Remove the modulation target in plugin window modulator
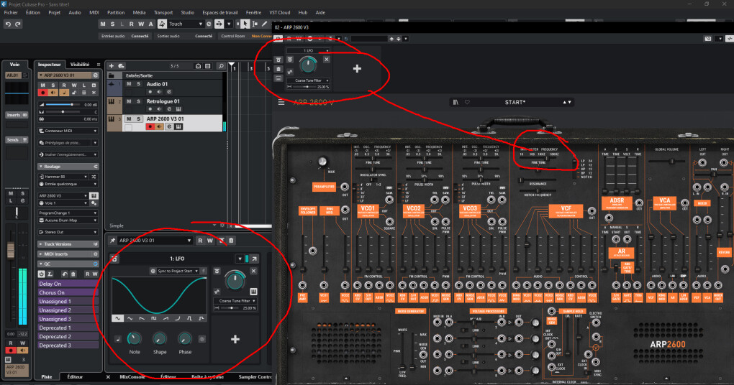 pyautogui.click(x=326, y=60)
